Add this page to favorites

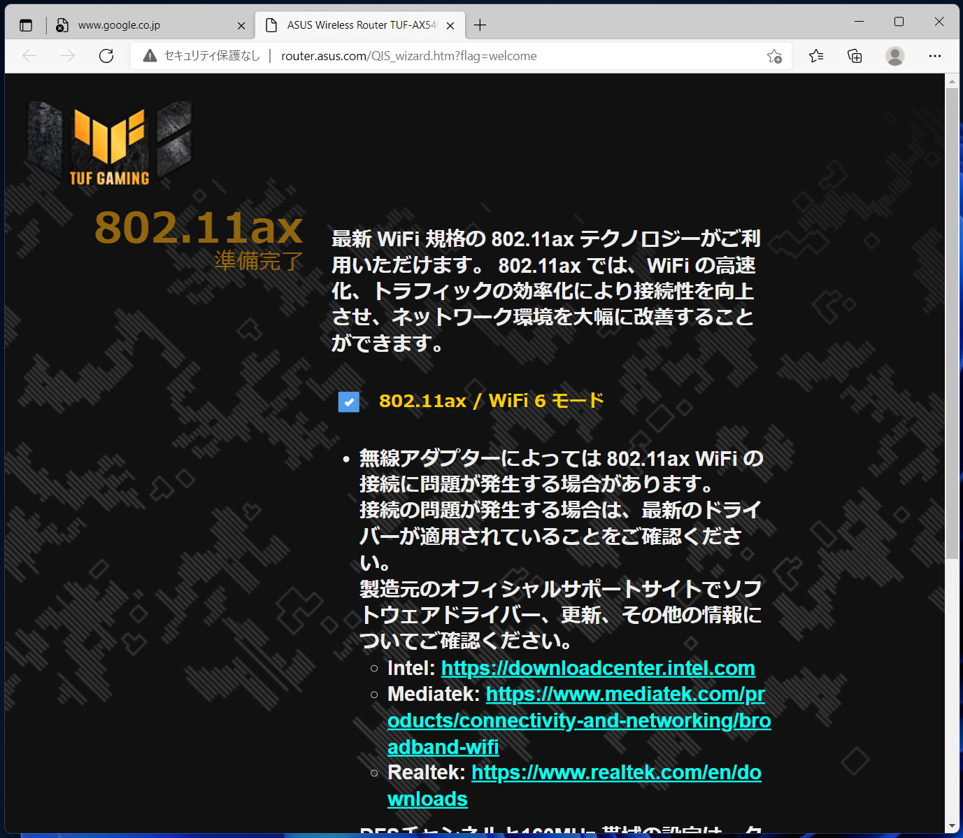[x=774, y=56]
